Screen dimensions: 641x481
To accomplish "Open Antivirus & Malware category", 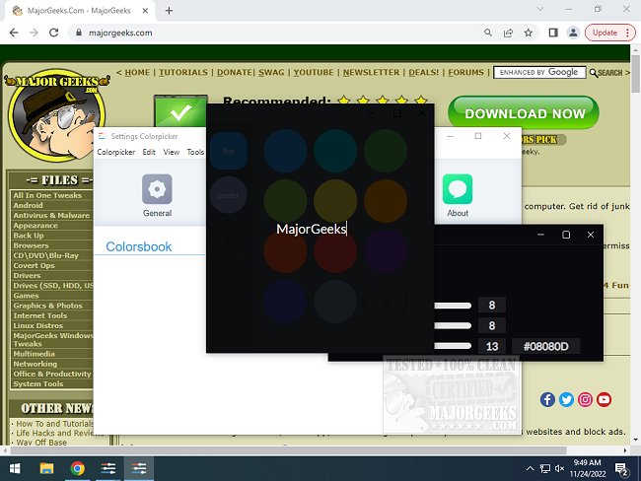I will pyautogui.click(x=51, y=216).
